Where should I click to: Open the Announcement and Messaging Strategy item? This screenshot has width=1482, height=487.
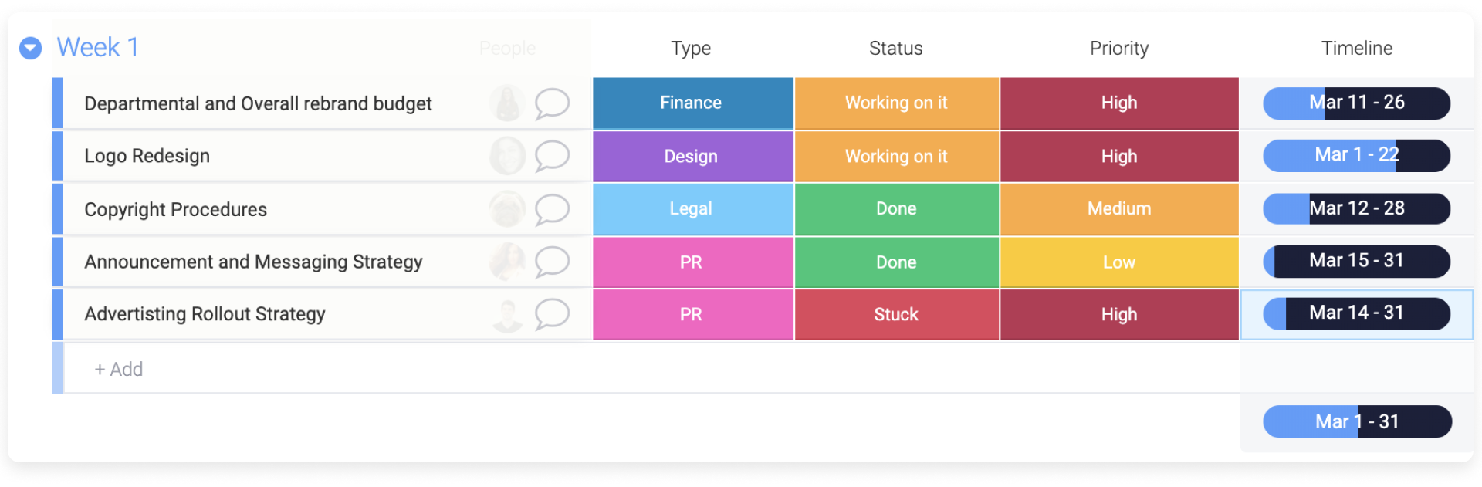coord(253,262)
